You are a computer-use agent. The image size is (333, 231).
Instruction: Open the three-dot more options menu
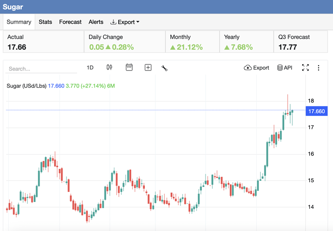(x=319, y=68)
